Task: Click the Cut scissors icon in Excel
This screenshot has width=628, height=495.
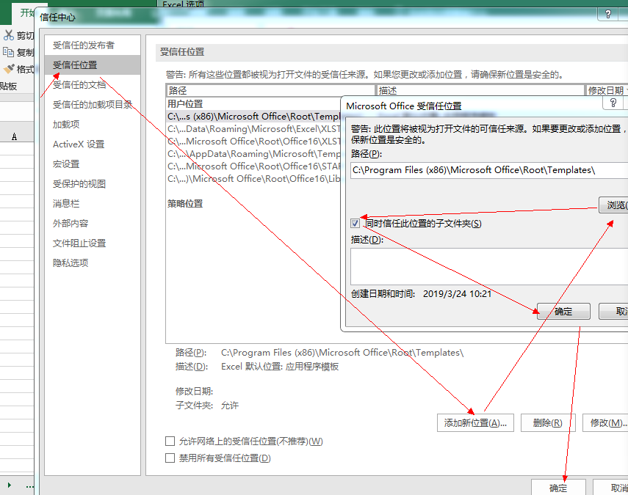Action: [8, 35]
